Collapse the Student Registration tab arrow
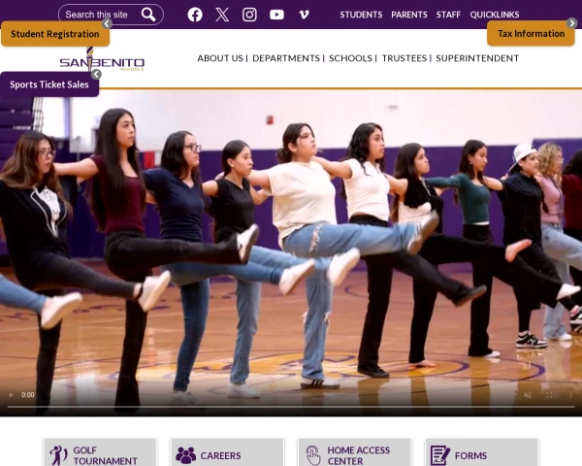The height and width of the screenshot is (466, 582). (108, 23)
